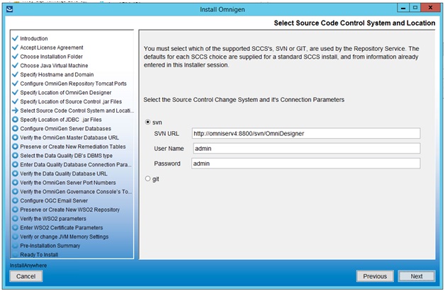Click circle icon beside Configure OGC Email Server
The height and width of the screenshot is (291, 445).
[x=16, y=200]
